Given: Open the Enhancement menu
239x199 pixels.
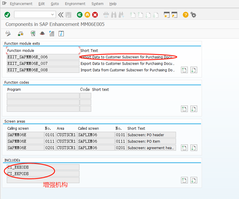Looking at the screenshot, I should 21,4.
